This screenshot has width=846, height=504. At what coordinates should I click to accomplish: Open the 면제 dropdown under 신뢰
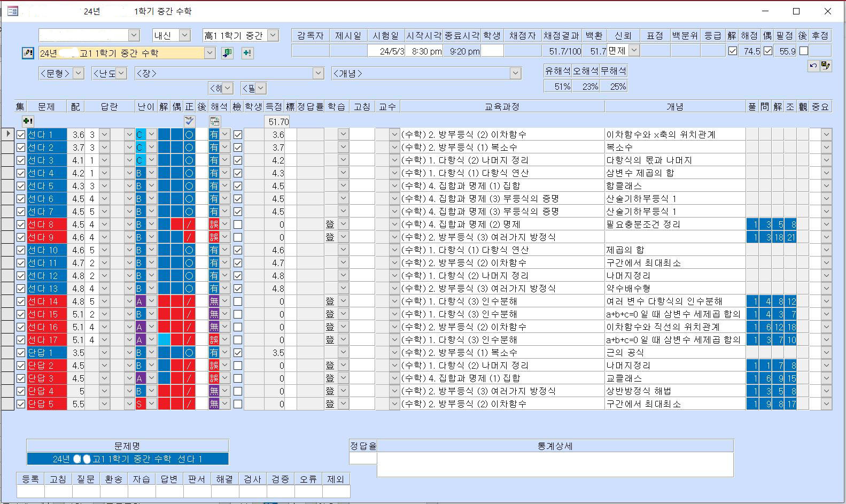pyautogui.click(x=634, y=51)
